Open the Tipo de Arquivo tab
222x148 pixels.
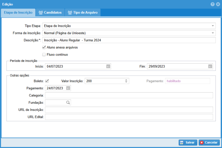click(x=83, y=12)
